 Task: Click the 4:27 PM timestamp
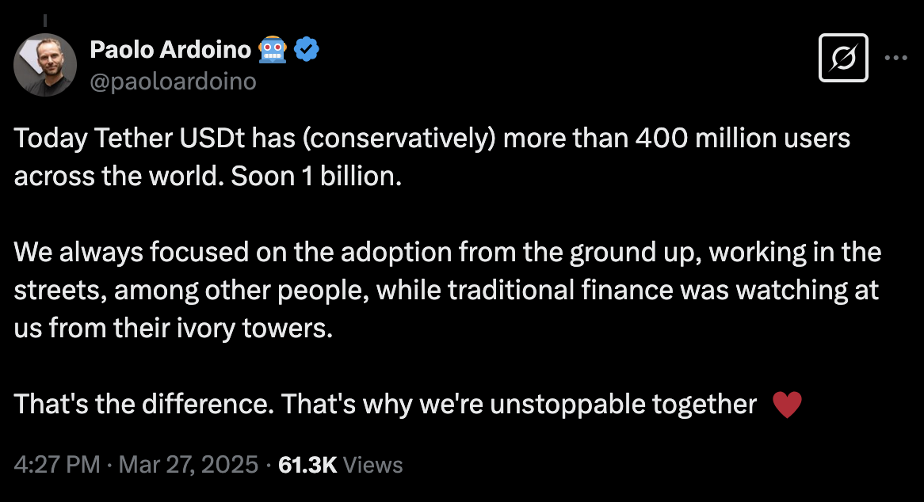pyautogui.click(x=57, y=464)
